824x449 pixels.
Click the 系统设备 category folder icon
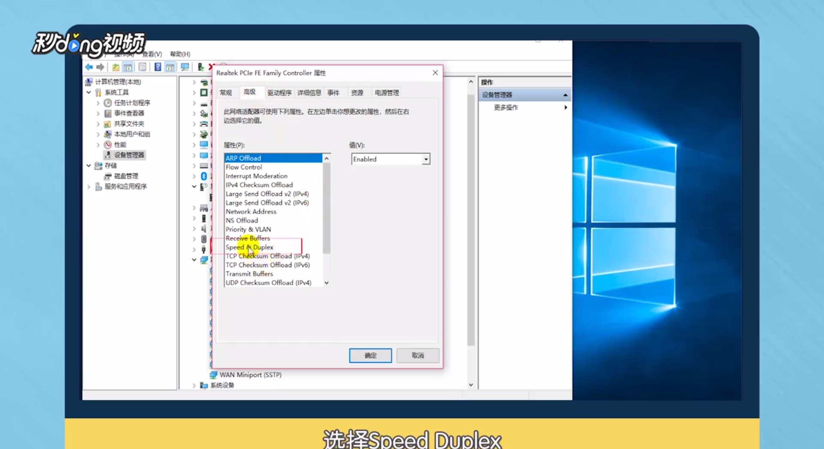[x=204, y=385]
